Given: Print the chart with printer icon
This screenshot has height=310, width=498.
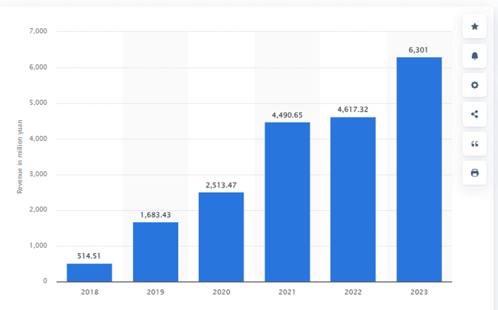Looking at the screenshot, I should click(475, 173).
